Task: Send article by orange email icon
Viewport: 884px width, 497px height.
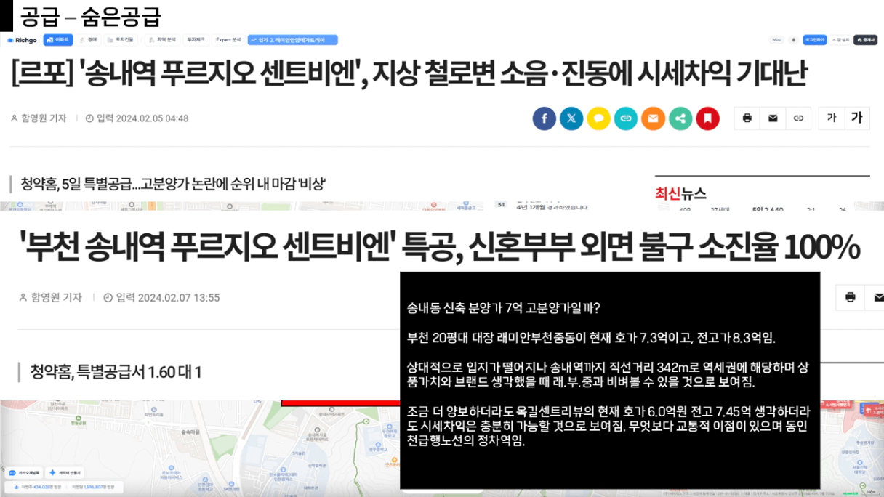Action: tap(653, 118)
